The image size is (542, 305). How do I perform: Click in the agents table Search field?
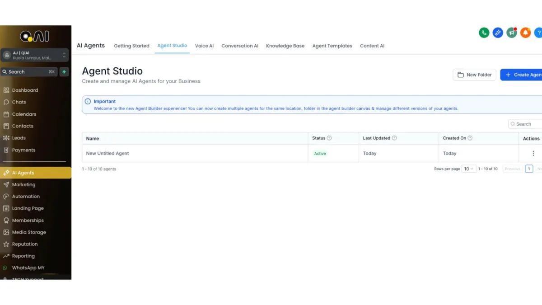(x=525, y=124)
